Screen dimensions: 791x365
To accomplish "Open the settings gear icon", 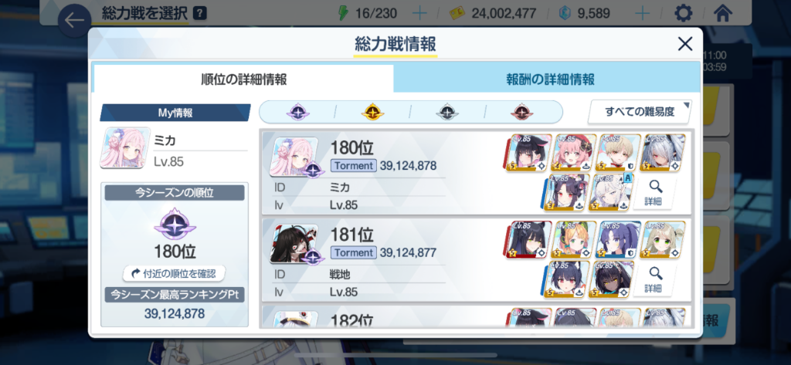I will (683, 13).
